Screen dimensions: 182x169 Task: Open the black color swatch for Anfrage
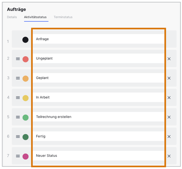[x=25, y=40]
